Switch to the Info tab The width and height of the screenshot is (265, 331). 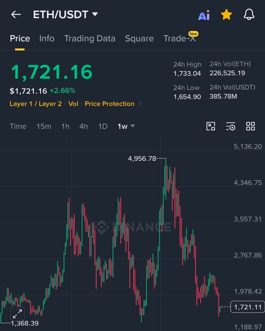(x=47, y=39)
